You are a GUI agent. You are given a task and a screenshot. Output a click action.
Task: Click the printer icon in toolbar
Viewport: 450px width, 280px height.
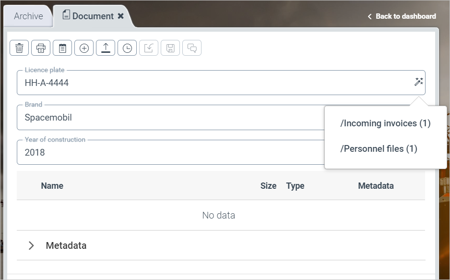coord(41,48)
